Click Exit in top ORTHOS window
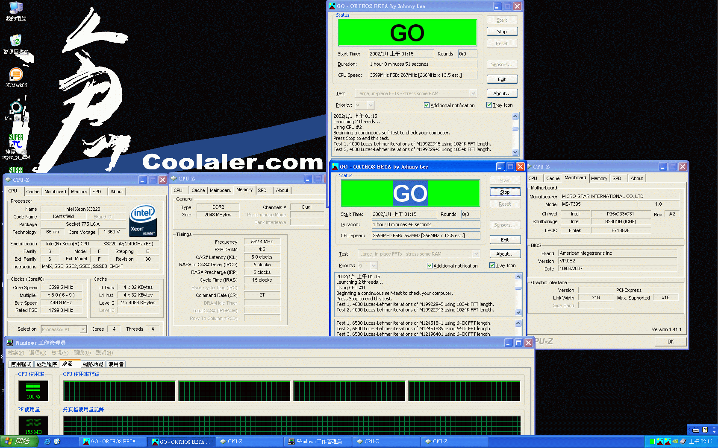Image resolution: width=718 pixels, height=448 pixels. coord(502,79)
